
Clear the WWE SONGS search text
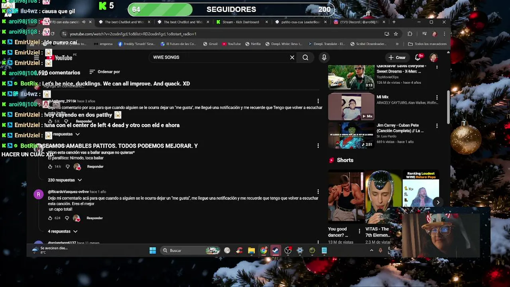coord(292,57)
